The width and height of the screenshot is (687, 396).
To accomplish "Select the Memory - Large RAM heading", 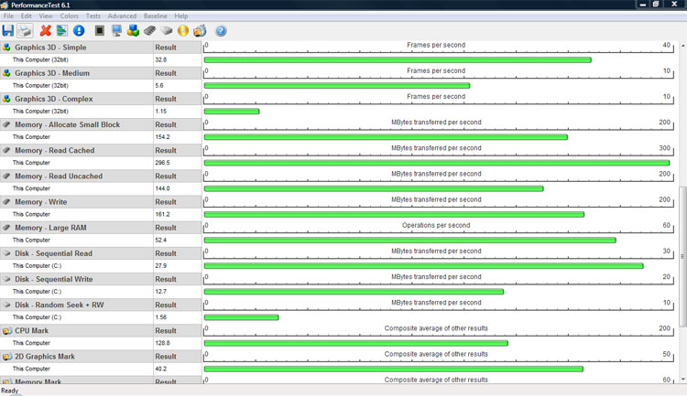I will (50, 228).
